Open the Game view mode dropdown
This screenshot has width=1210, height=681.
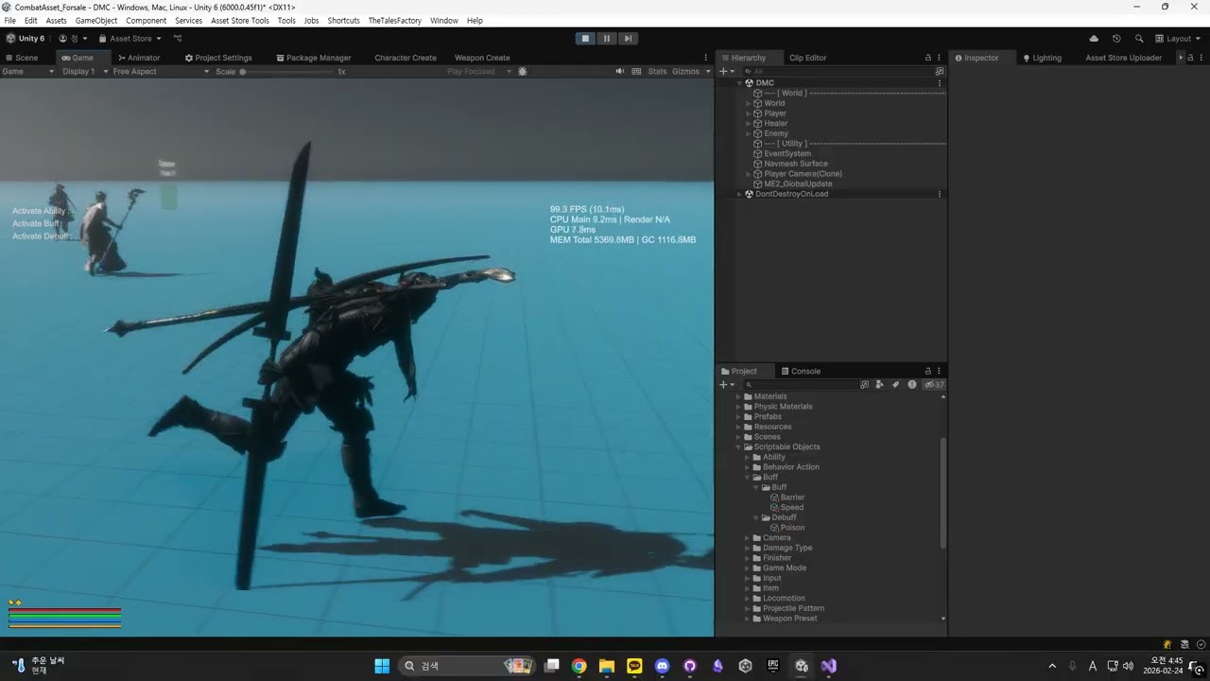[28, 72]
